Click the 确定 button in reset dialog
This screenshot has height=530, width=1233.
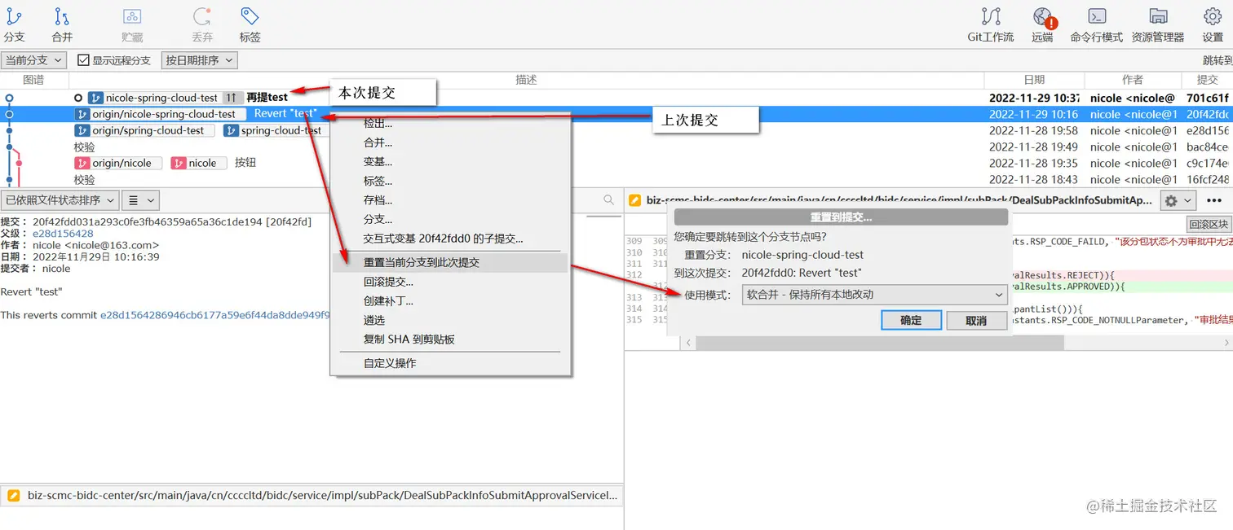pos(911,320)
